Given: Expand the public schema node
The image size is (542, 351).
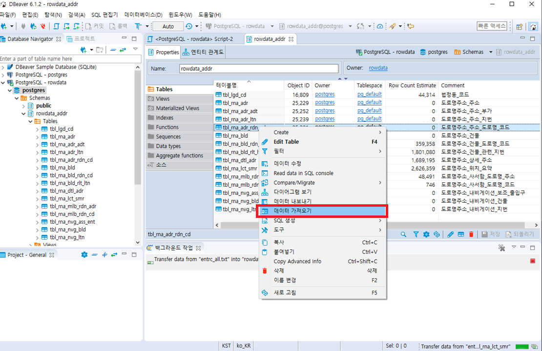Looking at the screenshot, I should 23,106.
